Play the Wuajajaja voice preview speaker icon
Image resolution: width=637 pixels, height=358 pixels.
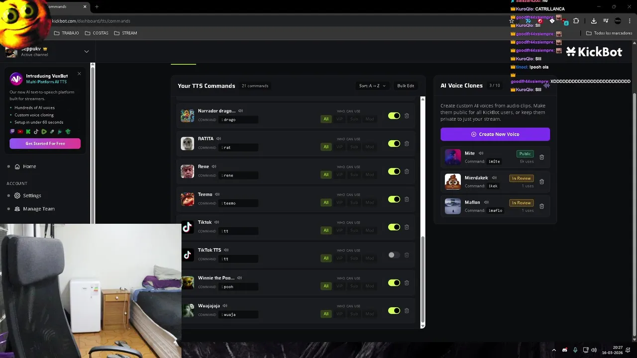coord(225,306)
